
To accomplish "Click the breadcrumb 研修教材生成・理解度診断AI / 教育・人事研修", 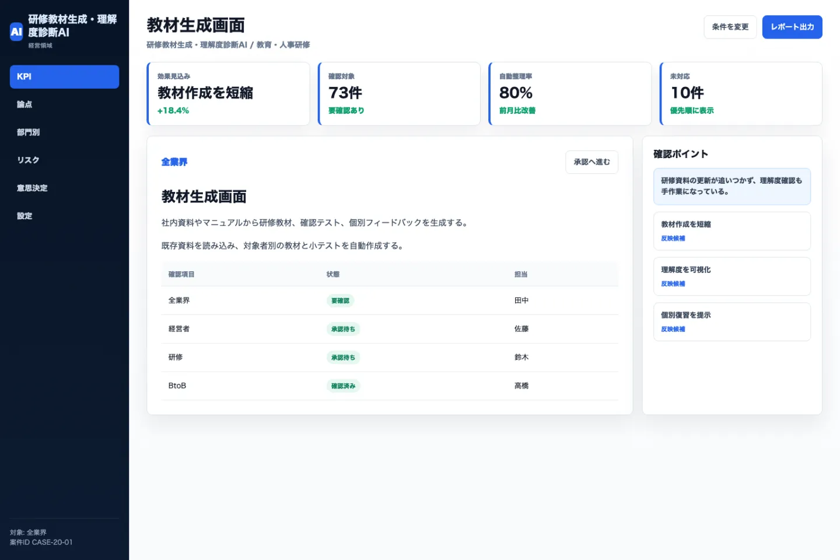I will (x=228, y=45).
